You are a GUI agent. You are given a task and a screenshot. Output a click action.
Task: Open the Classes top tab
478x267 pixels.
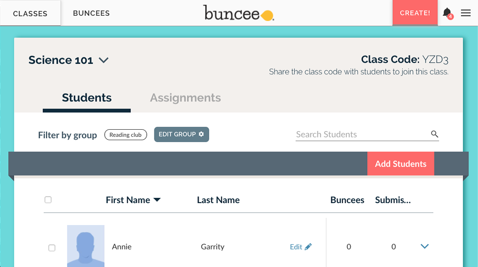tap(30, 13)
